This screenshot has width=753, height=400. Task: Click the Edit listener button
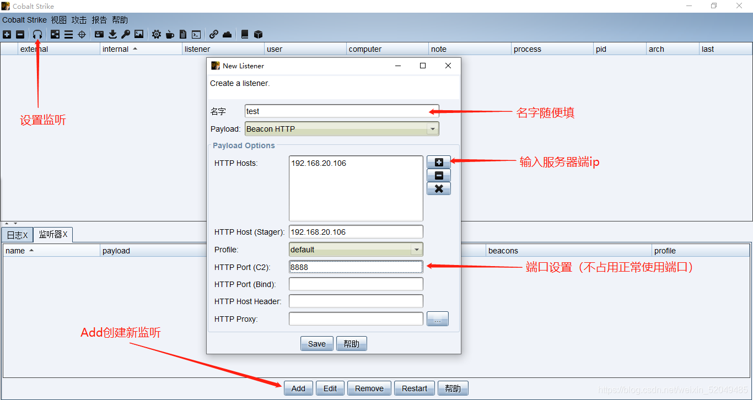[x=330, y=388]
